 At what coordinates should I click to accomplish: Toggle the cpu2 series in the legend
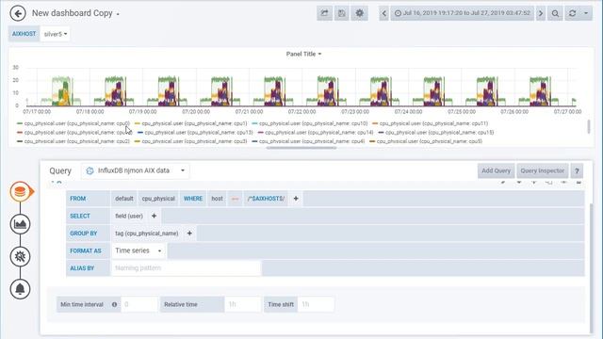pyautogui.click(x=77, y=141)
